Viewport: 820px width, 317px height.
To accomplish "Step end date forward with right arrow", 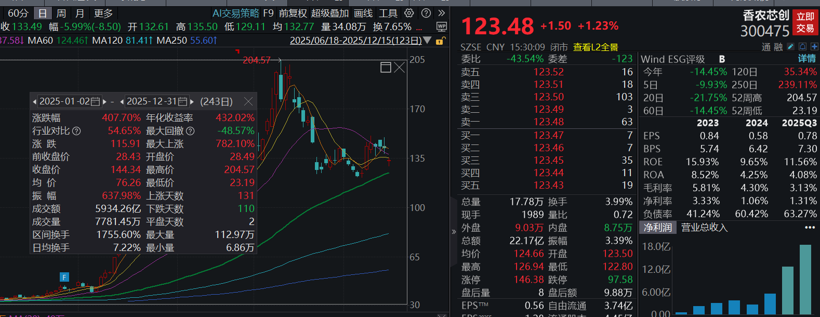I will (x=192, y=102).
